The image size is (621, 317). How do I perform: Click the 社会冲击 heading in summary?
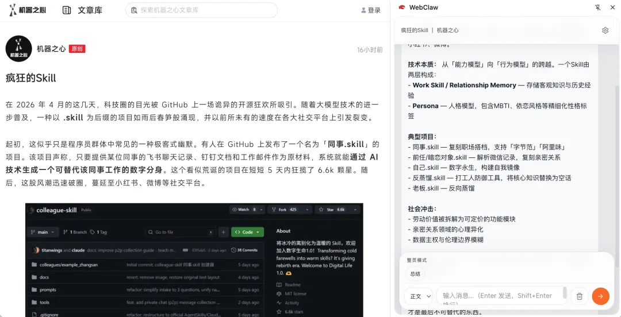421,208
